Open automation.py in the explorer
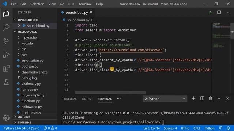The height and width of the screenshot is (131, 234). 32,61
